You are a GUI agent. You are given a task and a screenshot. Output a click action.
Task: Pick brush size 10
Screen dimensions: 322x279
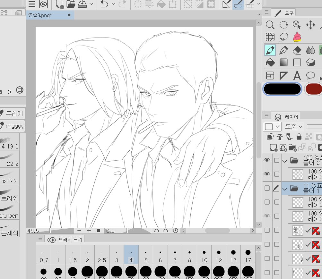(204, 255)
